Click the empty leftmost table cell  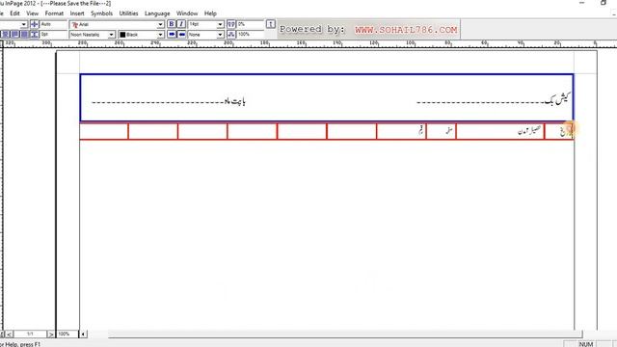[x=104, y=131]
